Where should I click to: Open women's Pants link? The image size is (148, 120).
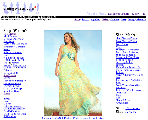click(x=6, y=55)
